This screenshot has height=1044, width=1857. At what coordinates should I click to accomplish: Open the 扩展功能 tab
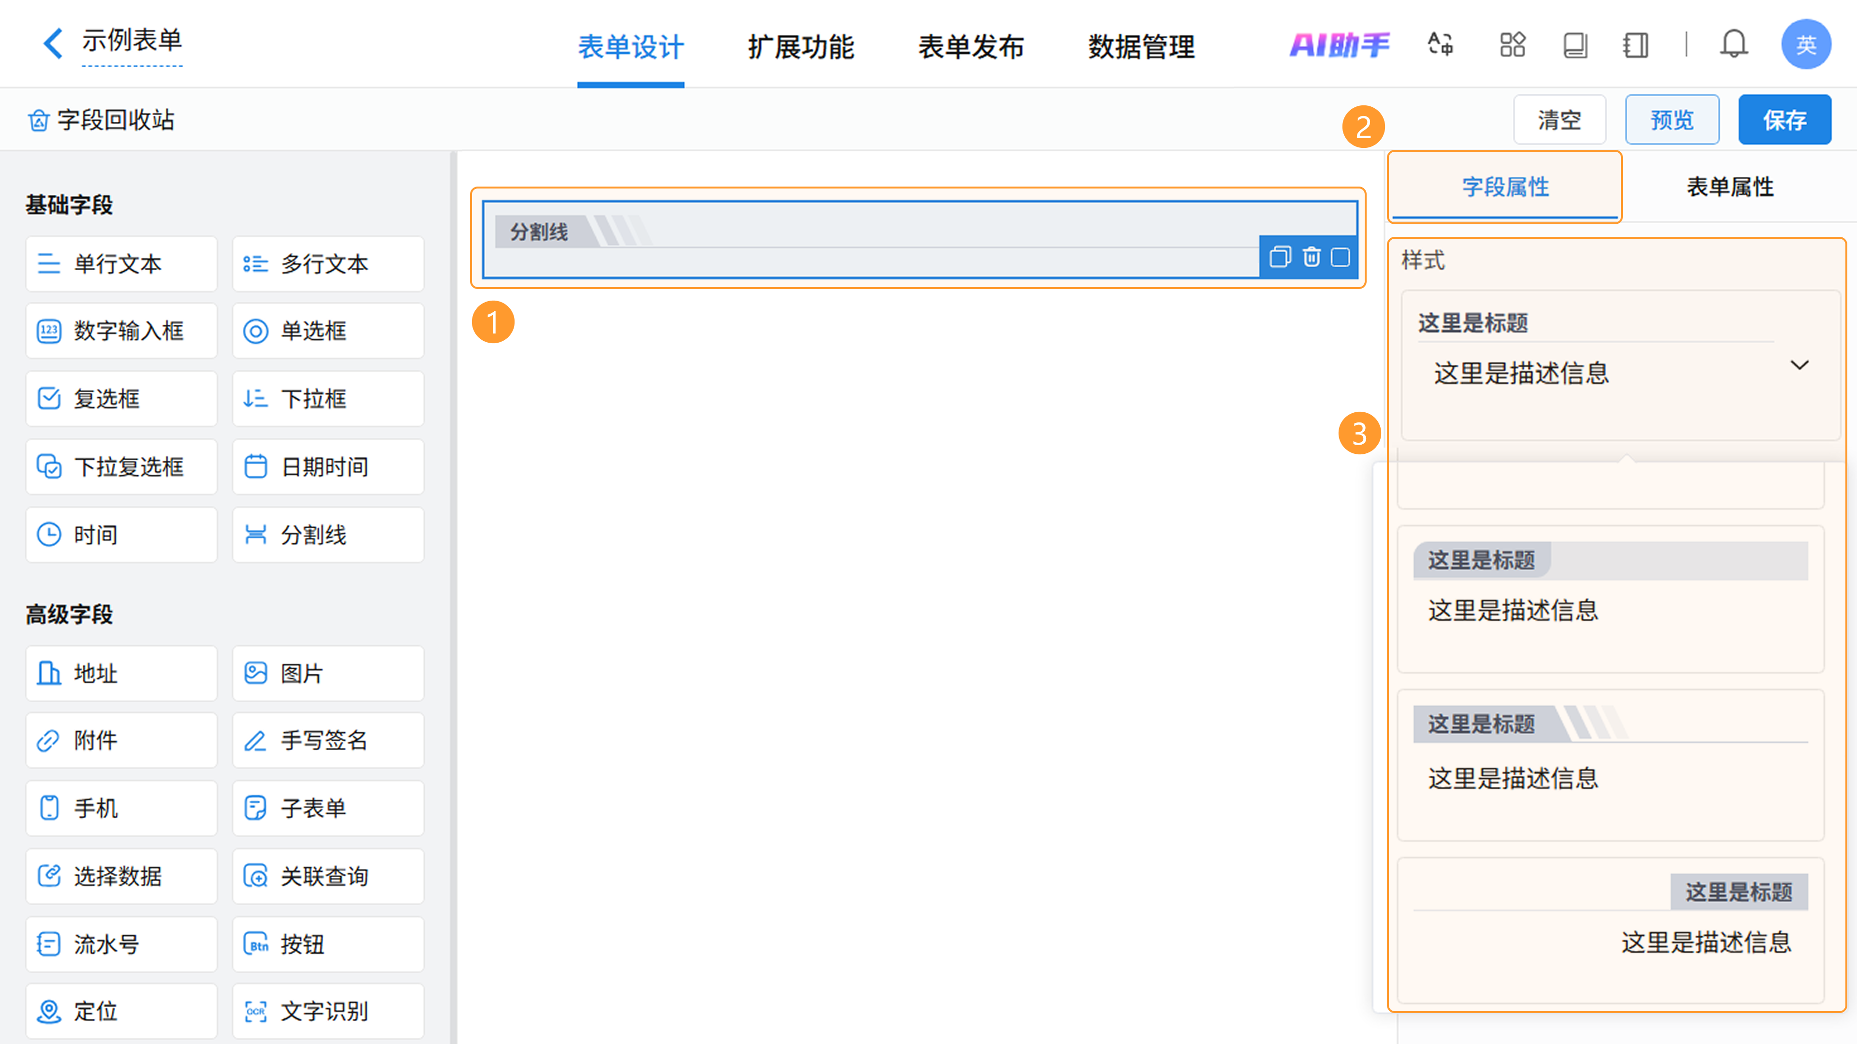click(x=800, y=47)
